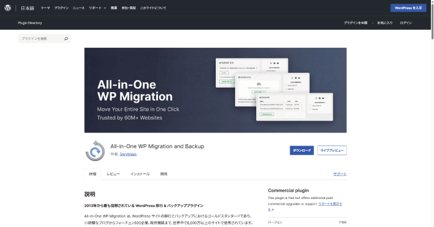Image resolution: width=434 pixels, height=227 pixels.
Task: Click the ライブプレビュー button
Action: [x=332, y=151]
